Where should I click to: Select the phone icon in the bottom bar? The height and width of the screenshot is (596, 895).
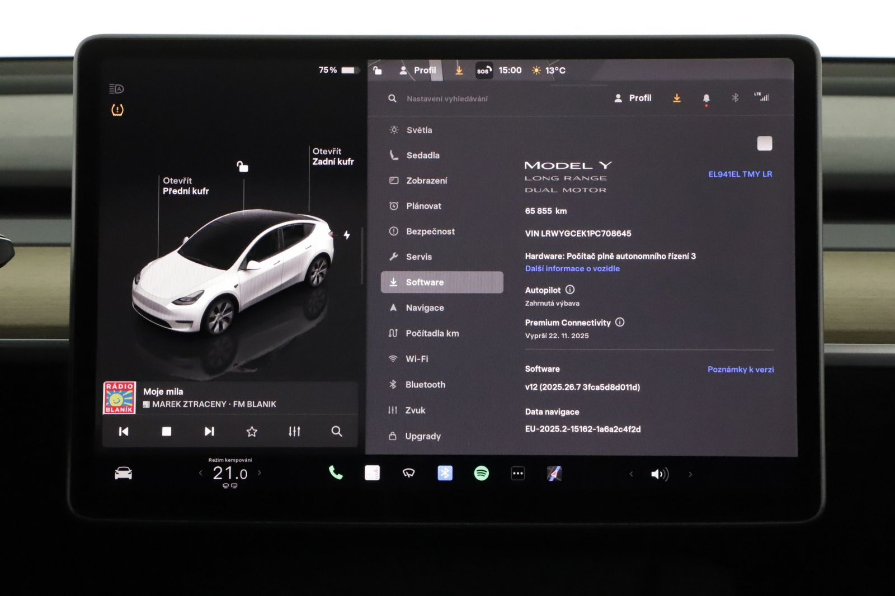tap(336, 474)
